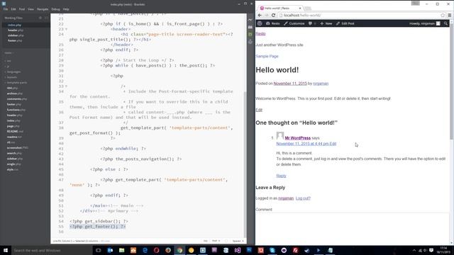
Task: Click in the Comment text area
Action: [x=352, y=228]
